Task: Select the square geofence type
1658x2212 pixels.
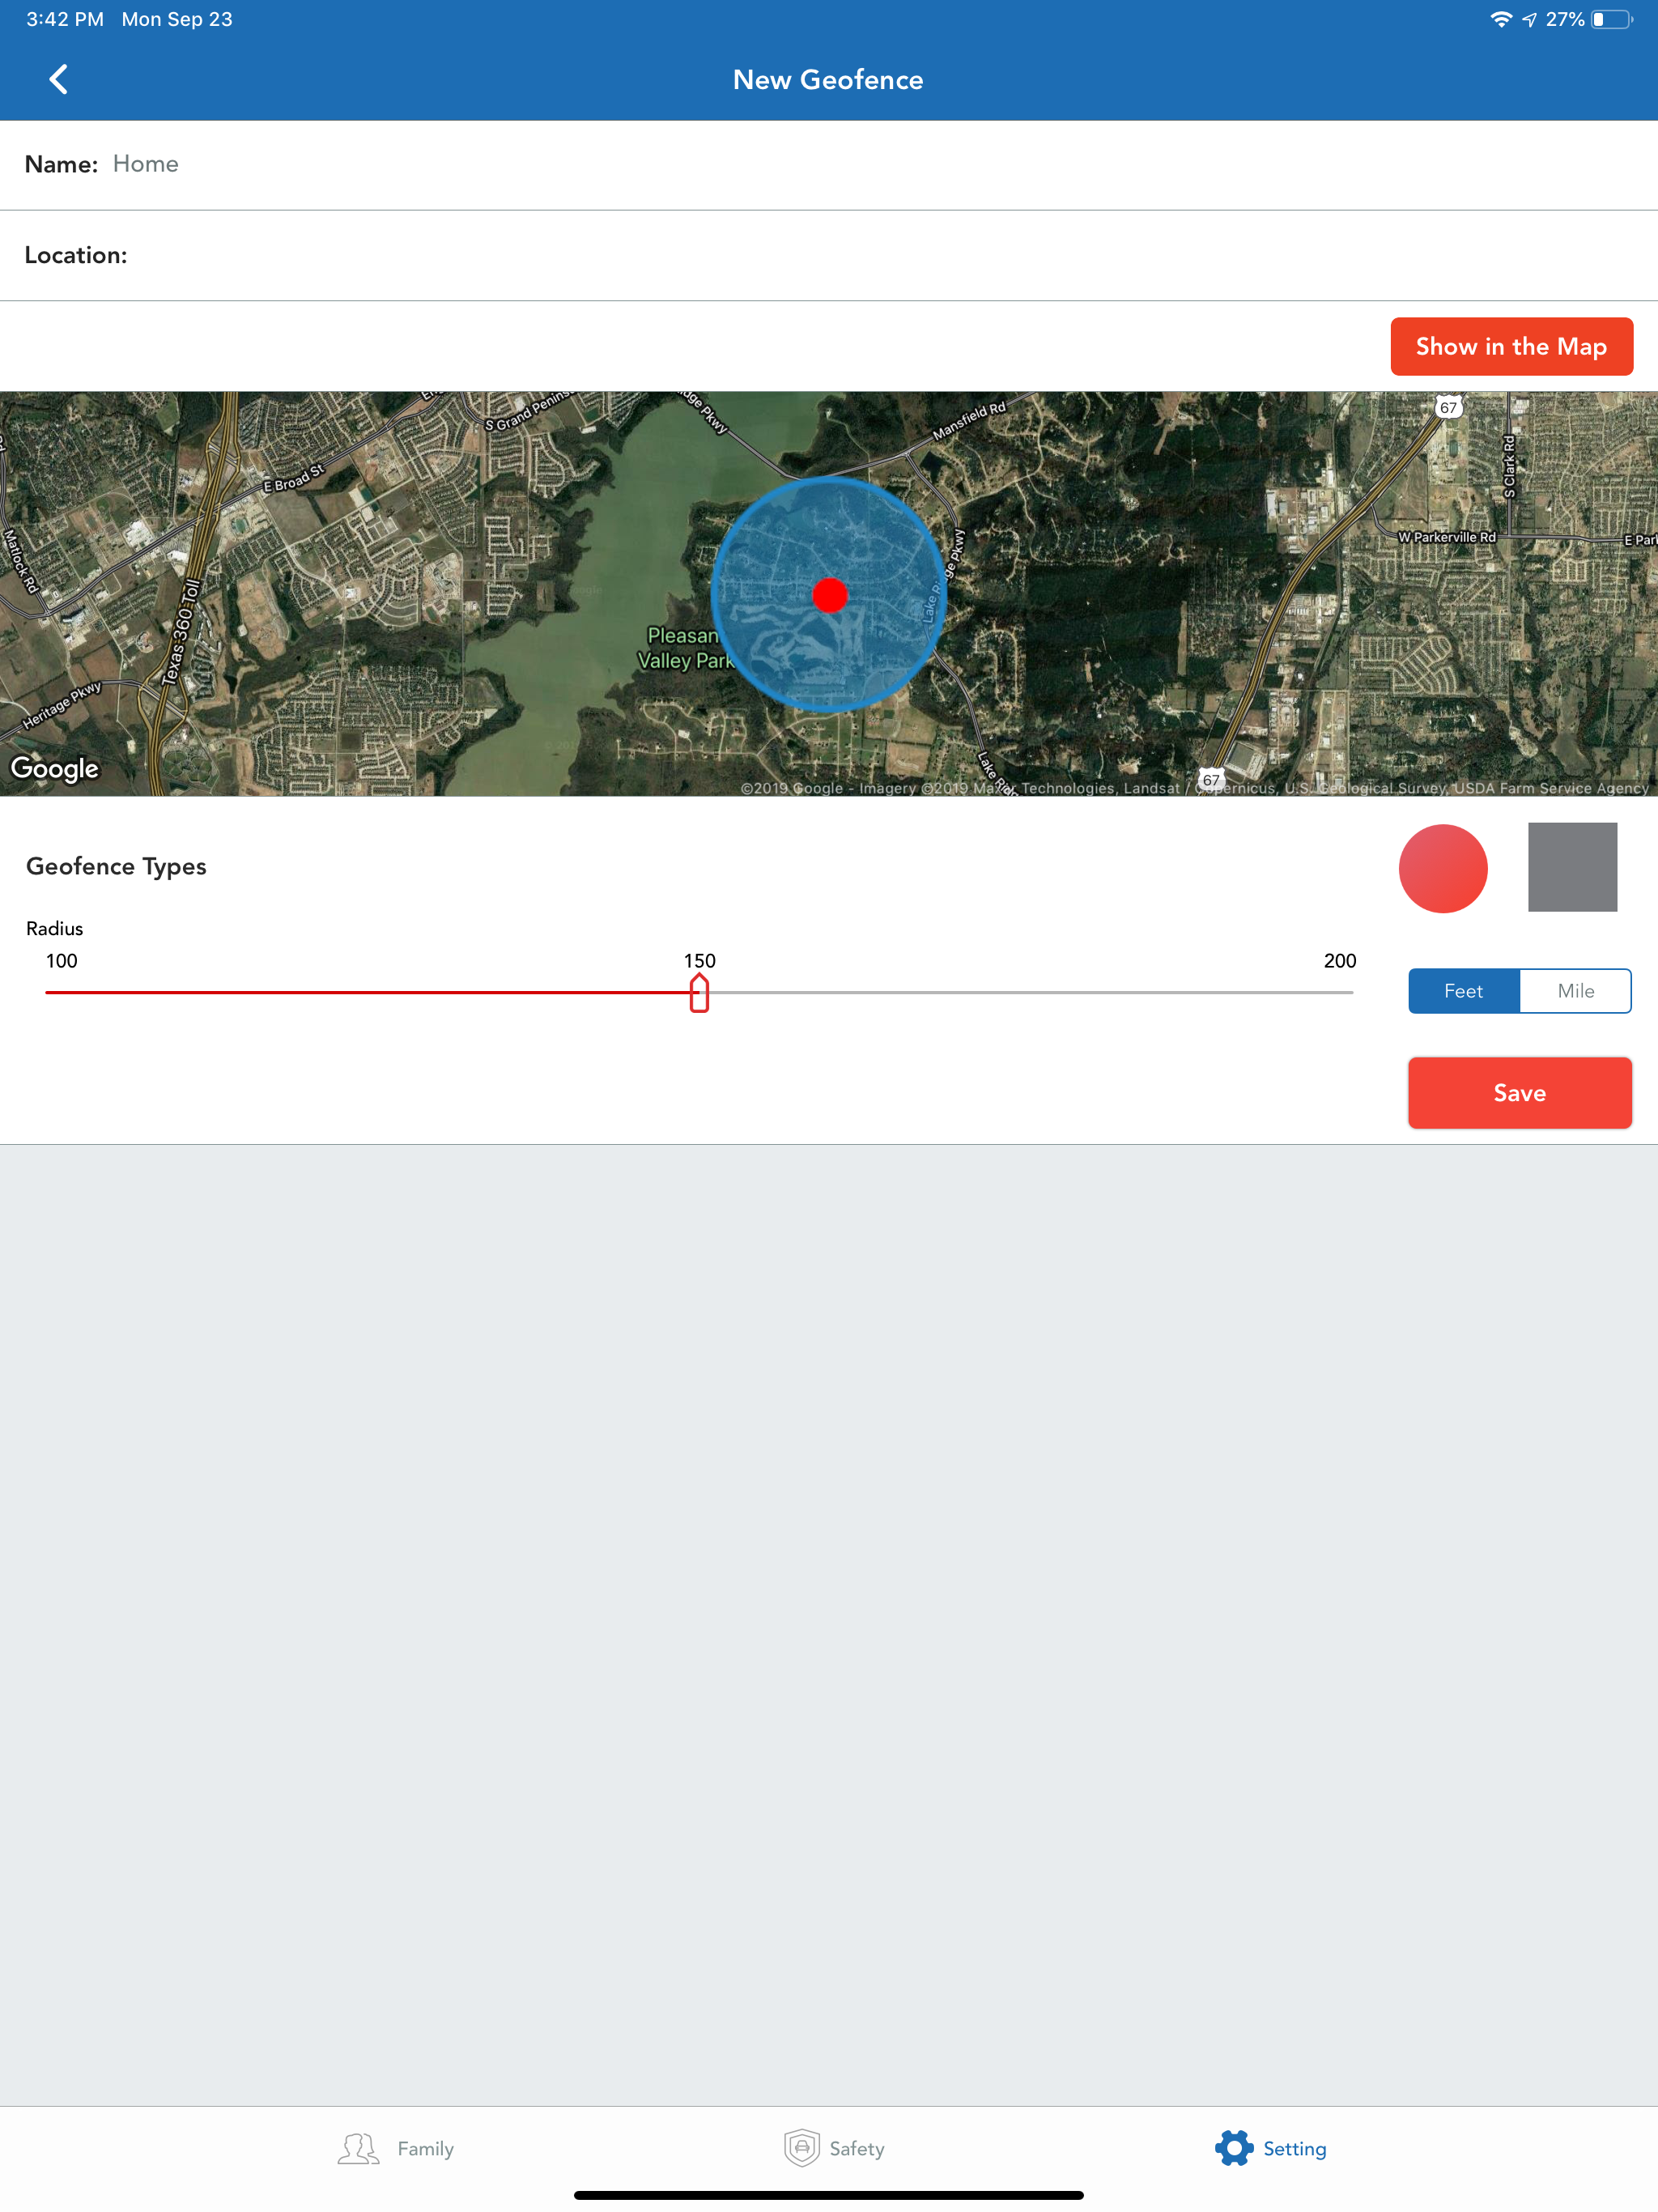Action: 1572,867
